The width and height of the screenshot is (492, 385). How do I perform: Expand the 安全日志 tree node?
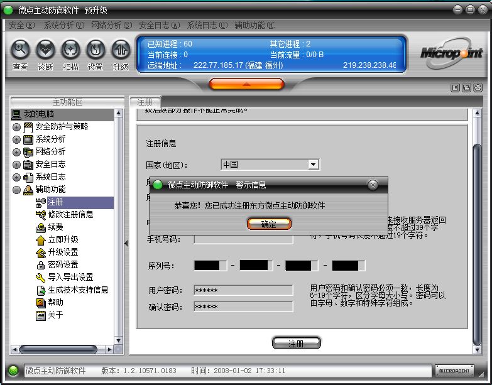16,165
